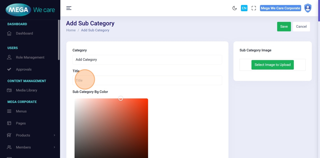The height and width of the screenshot is (158, 320).
Task: Click the hamburger menu toggle icon
Action: tap(69, 8)
